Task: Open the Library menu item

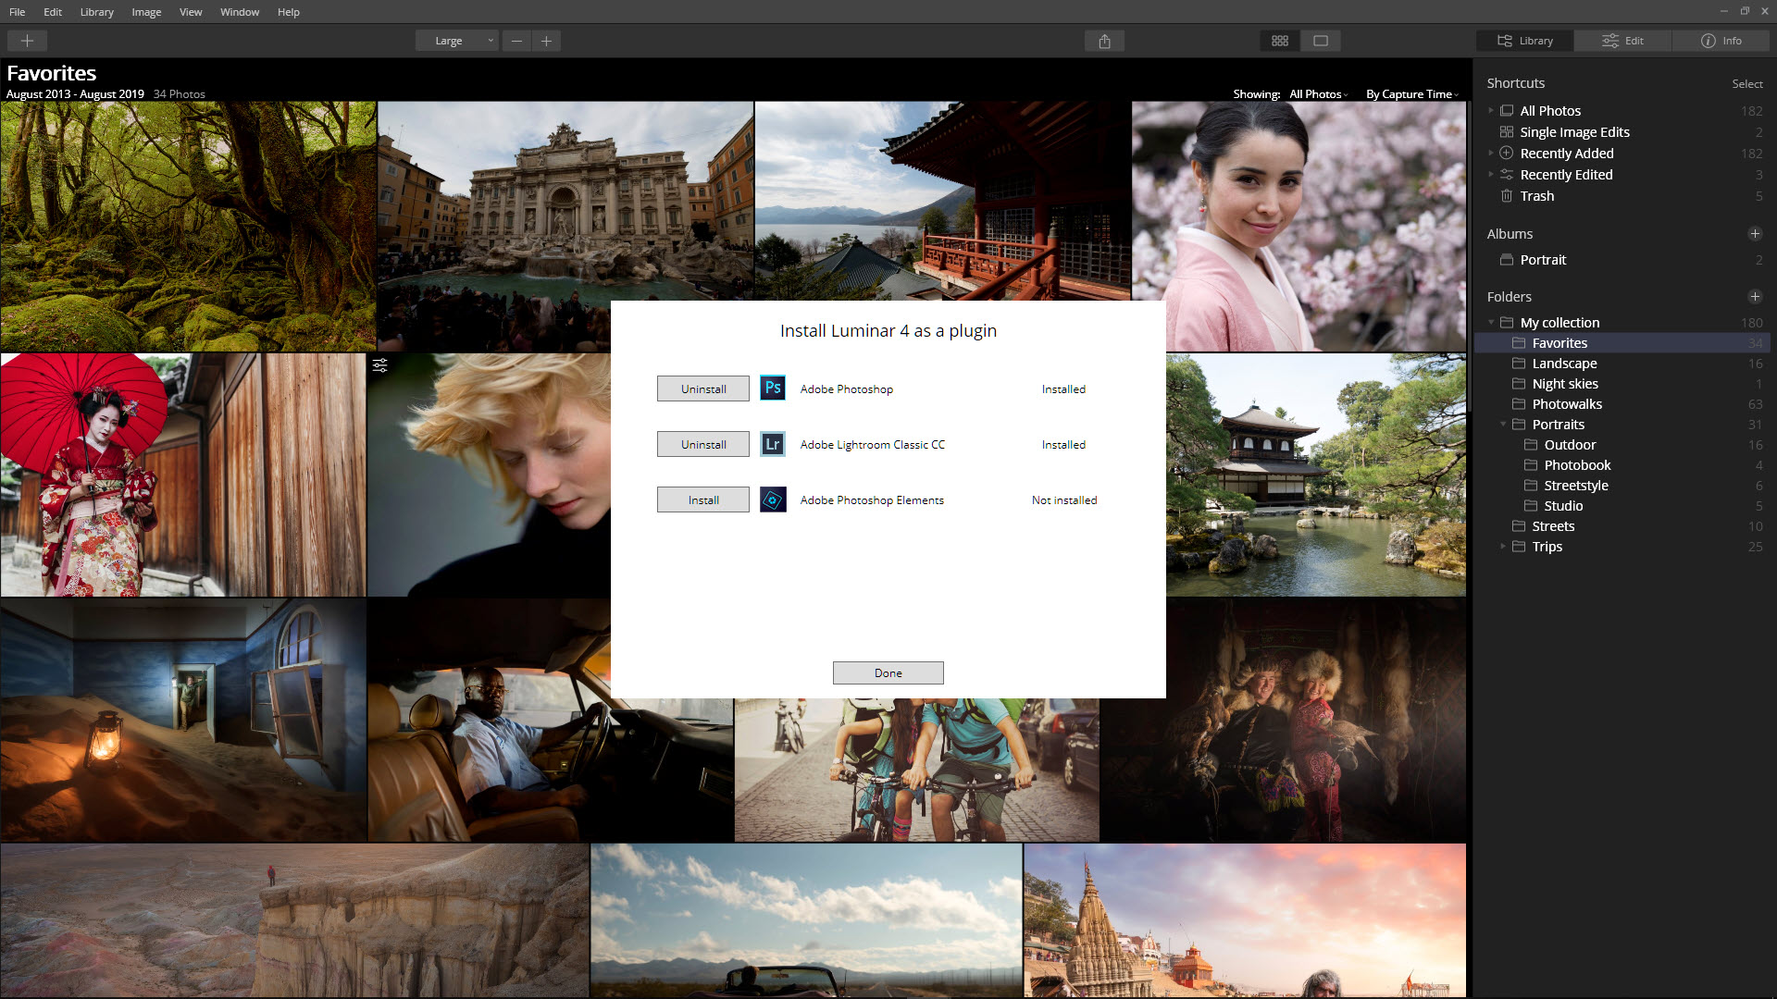Action: pyautogui.click(x=96, y=11)
